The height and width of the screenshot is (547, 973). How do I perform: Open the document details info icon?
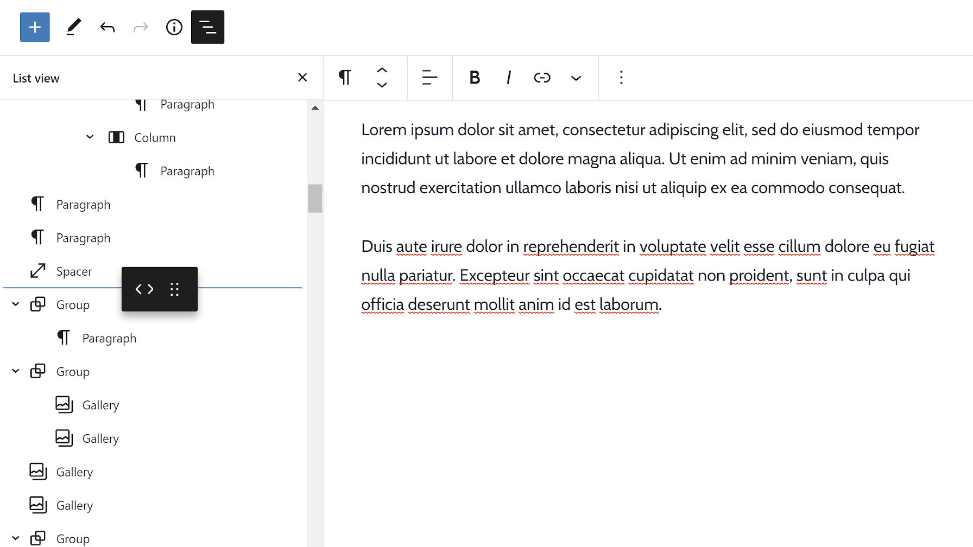[x=174, y=27]
